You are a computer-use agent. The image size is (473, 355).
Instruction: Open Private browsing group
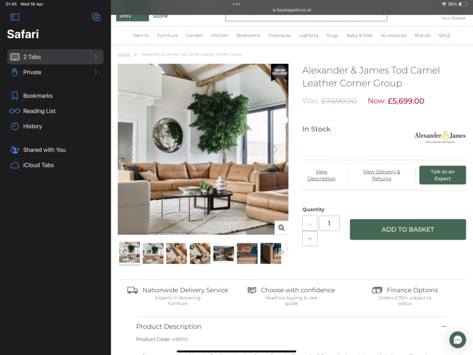(55, 72)
